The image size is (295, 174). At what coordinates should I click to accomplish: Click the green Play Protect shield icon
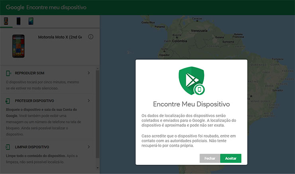(191, 81)
